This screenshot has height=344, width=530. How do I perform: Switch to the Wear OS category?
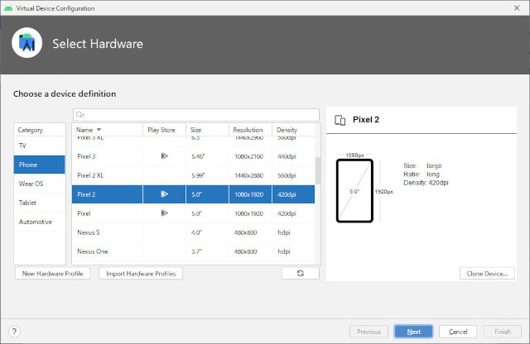[x=31, y=184]
